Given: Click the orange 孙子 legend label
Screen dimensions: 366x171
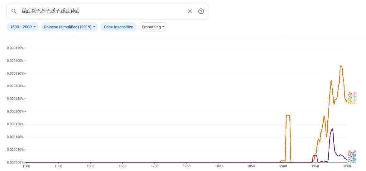Looking at the screenshot, I should (x=352, y=102).
